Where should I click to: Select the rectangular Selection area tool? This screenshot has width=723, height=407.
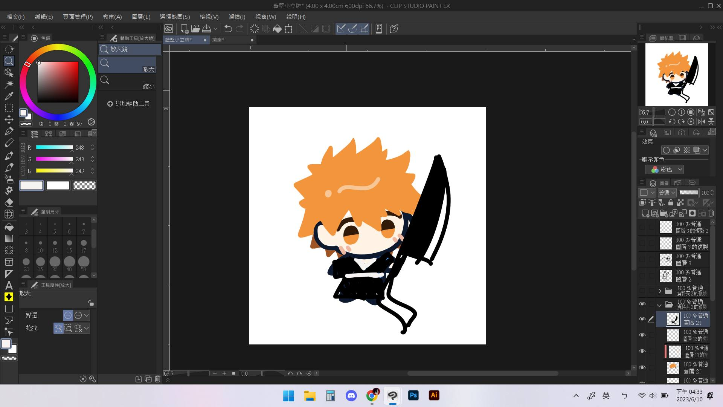9,108
